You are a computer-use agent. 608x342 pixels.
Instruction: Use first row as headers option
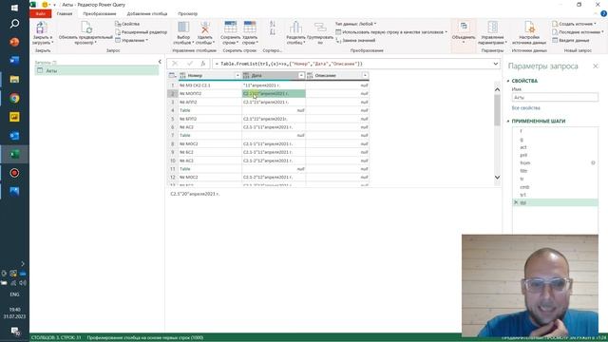click(x=391, y=32)
